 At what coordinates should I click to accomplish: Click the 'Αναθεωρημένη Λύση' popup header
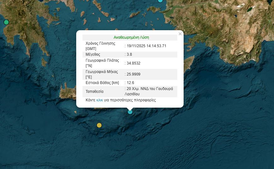[130, 37]
